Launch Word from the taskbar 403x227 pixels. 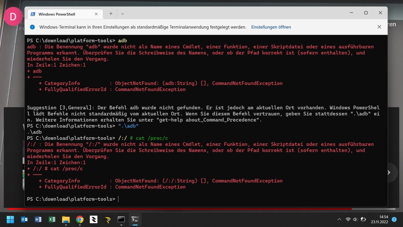(x=38, y=220)
